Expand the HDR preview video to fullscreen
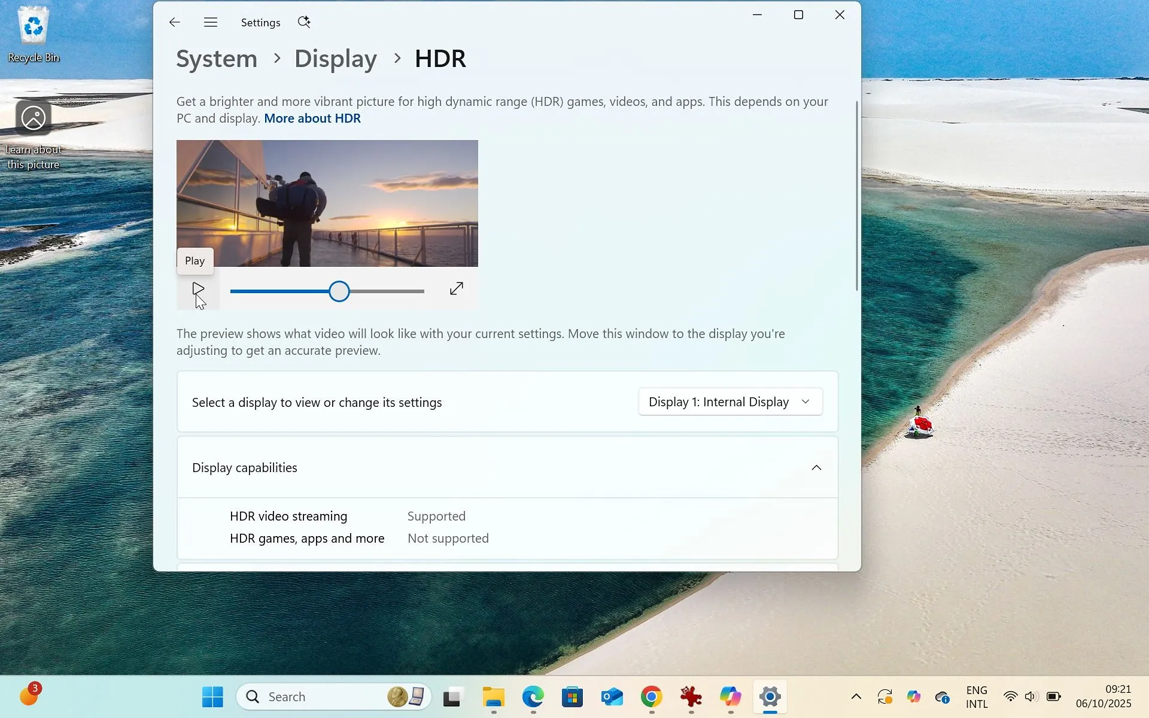Viewport: 1149px width, 718px height. coord(456,289)
